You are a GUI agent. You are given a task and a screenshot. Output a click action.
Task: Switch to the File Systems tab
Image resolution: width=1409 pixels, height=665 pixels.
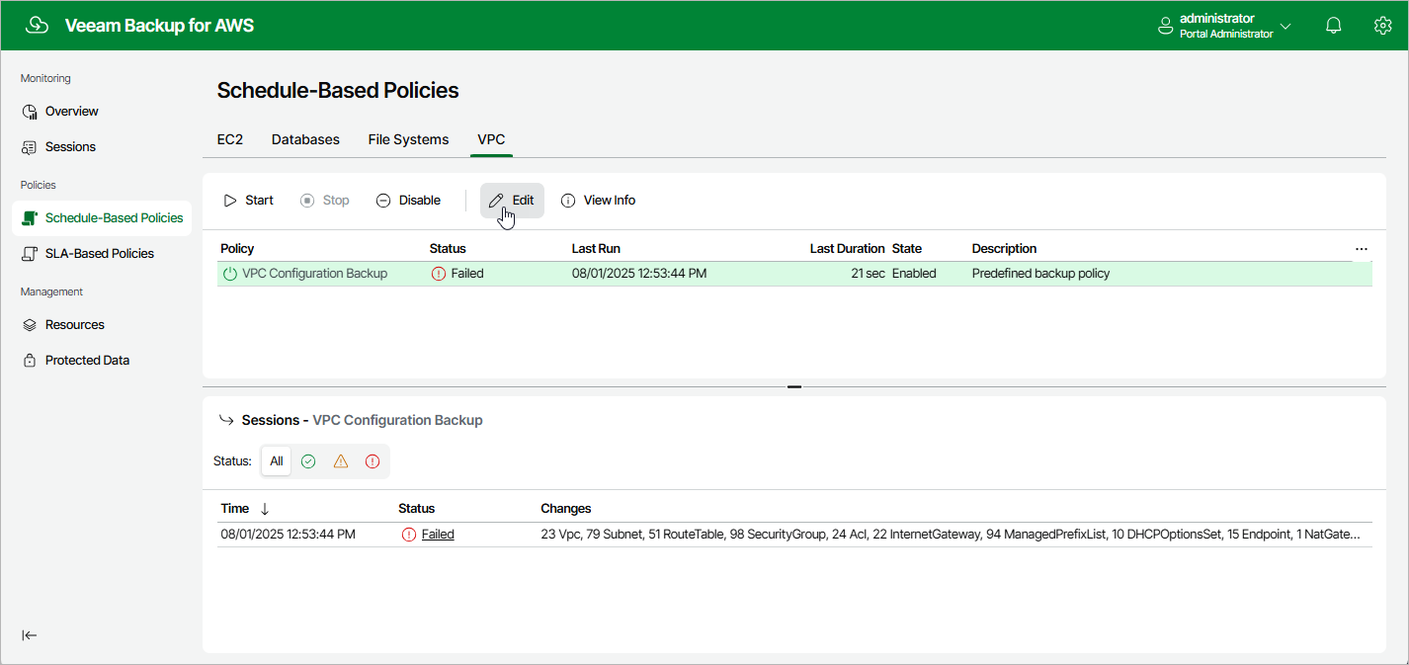tap(408, 139)
